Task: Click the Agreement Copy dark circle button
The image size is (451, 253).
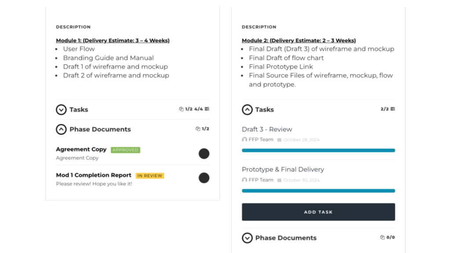Action: tap(204, 154)
